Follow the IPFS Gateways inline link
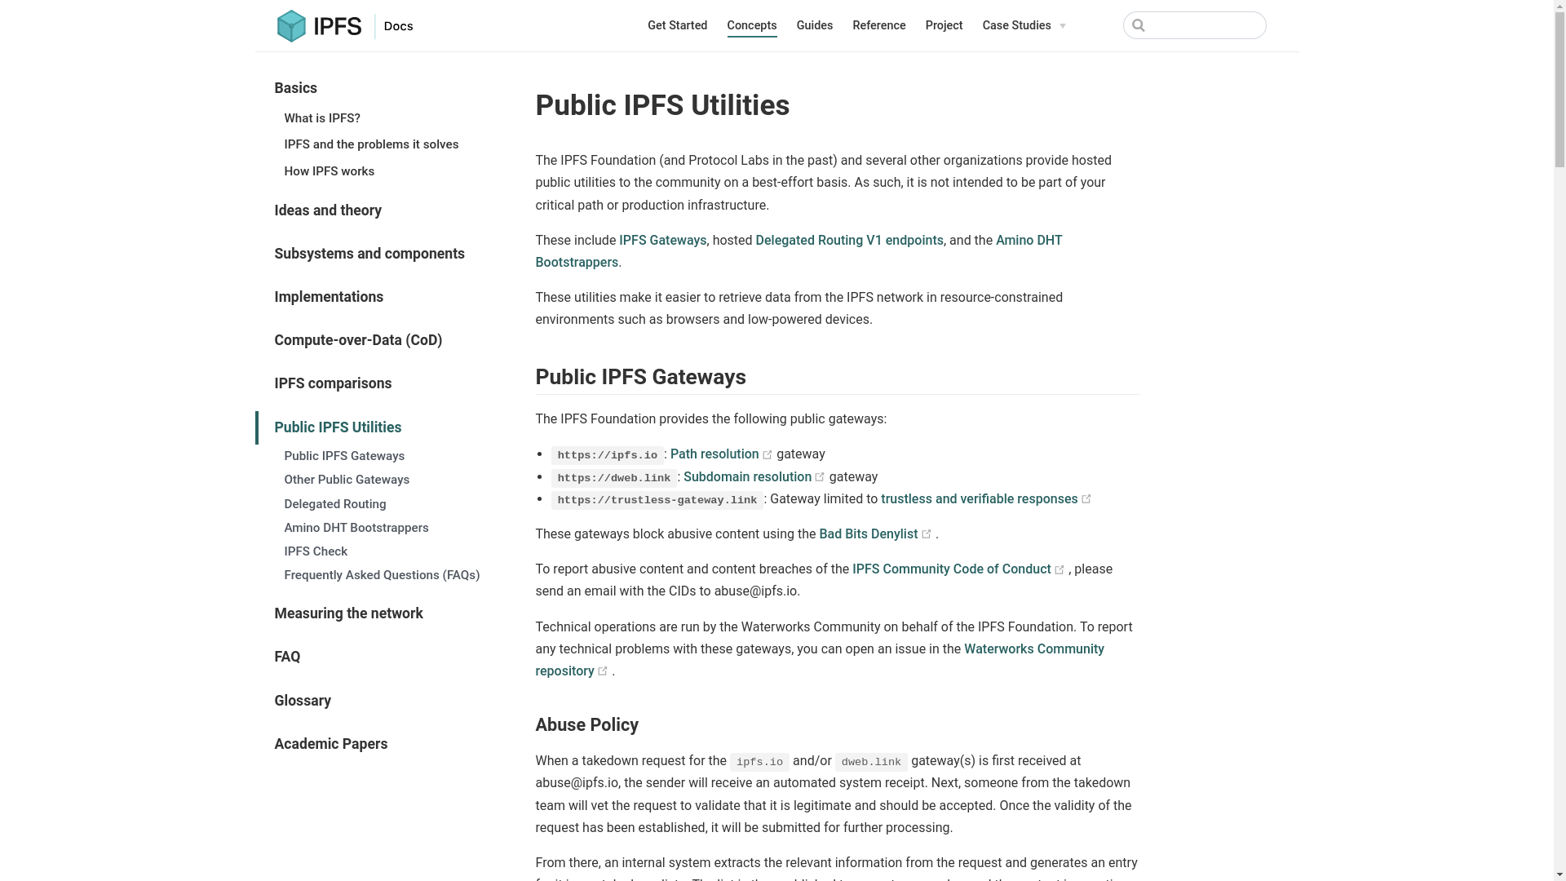Viewport: 1566px width, 881px height. (x=662, y=241)
